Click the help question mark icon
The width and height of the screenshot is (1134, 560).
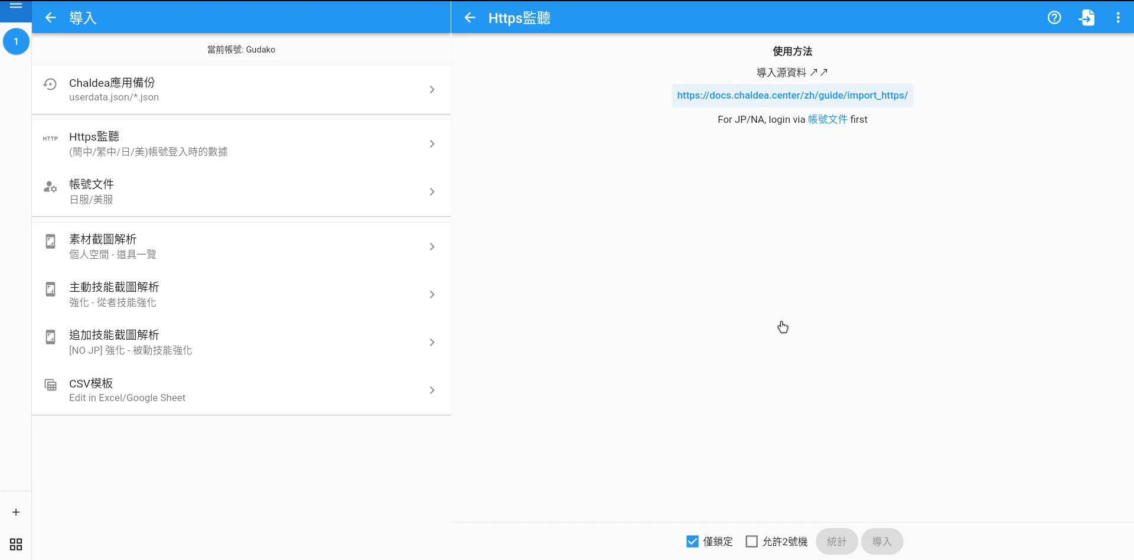[1054, 18]
